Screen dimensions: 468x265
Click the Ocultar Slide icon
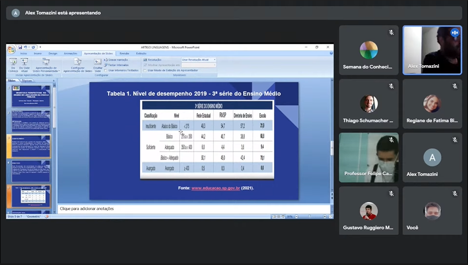click(97, 64)
